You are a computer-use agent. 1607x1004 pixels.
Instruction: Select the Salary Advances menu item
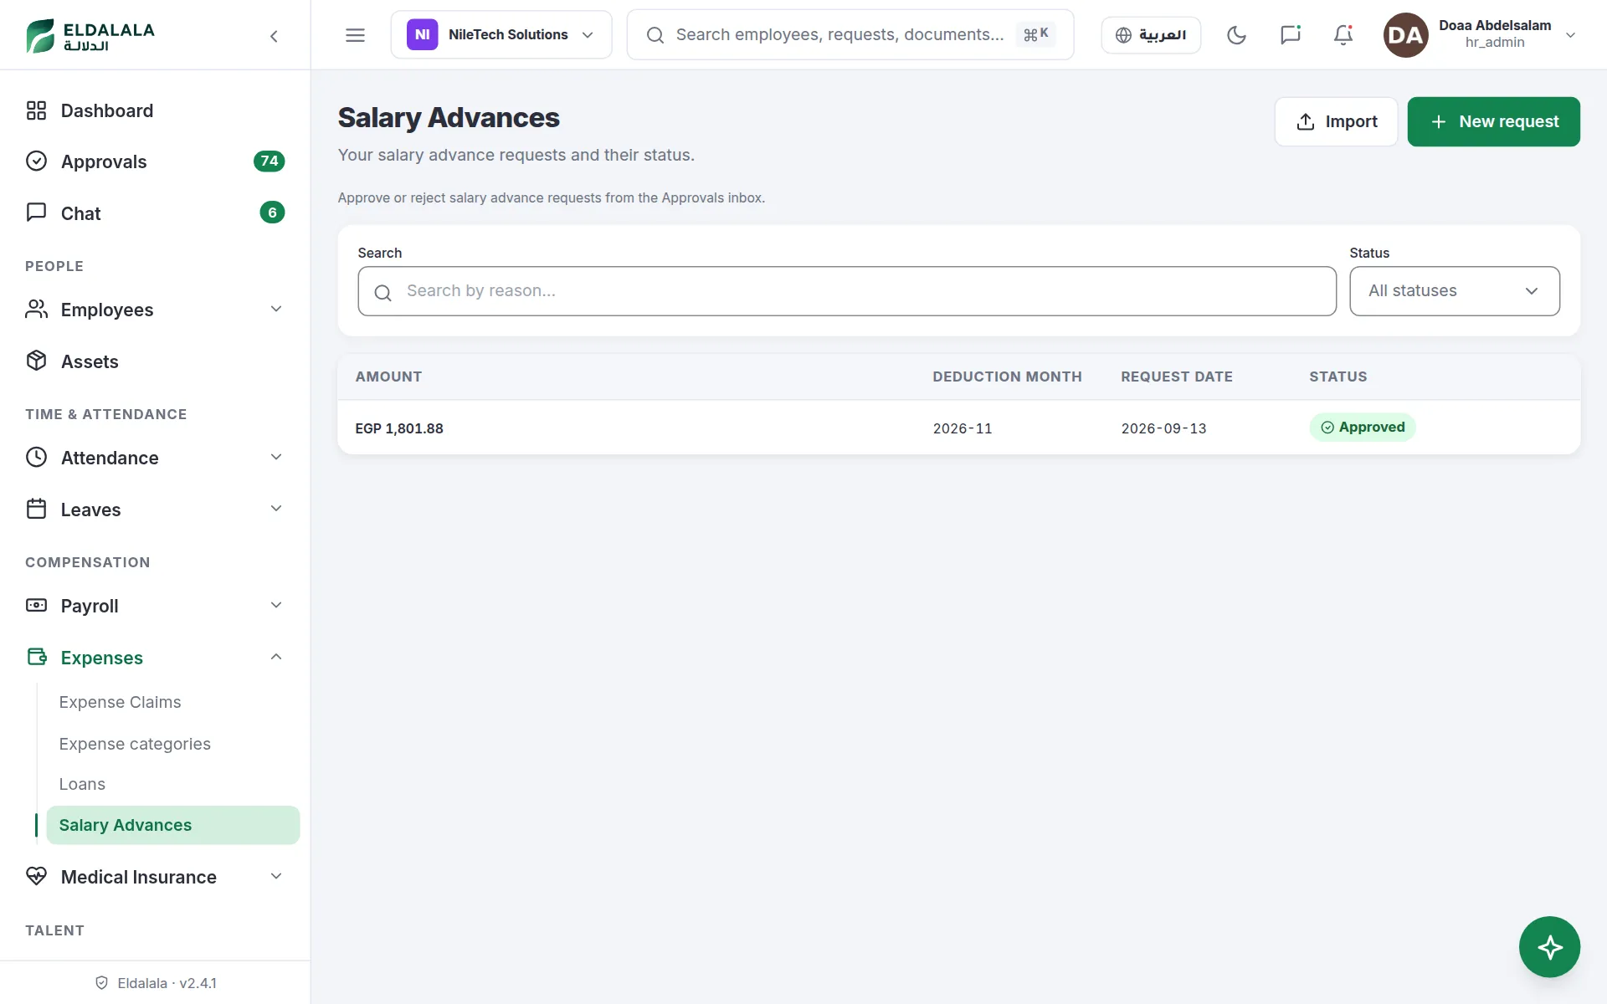[x=172, y=825]
